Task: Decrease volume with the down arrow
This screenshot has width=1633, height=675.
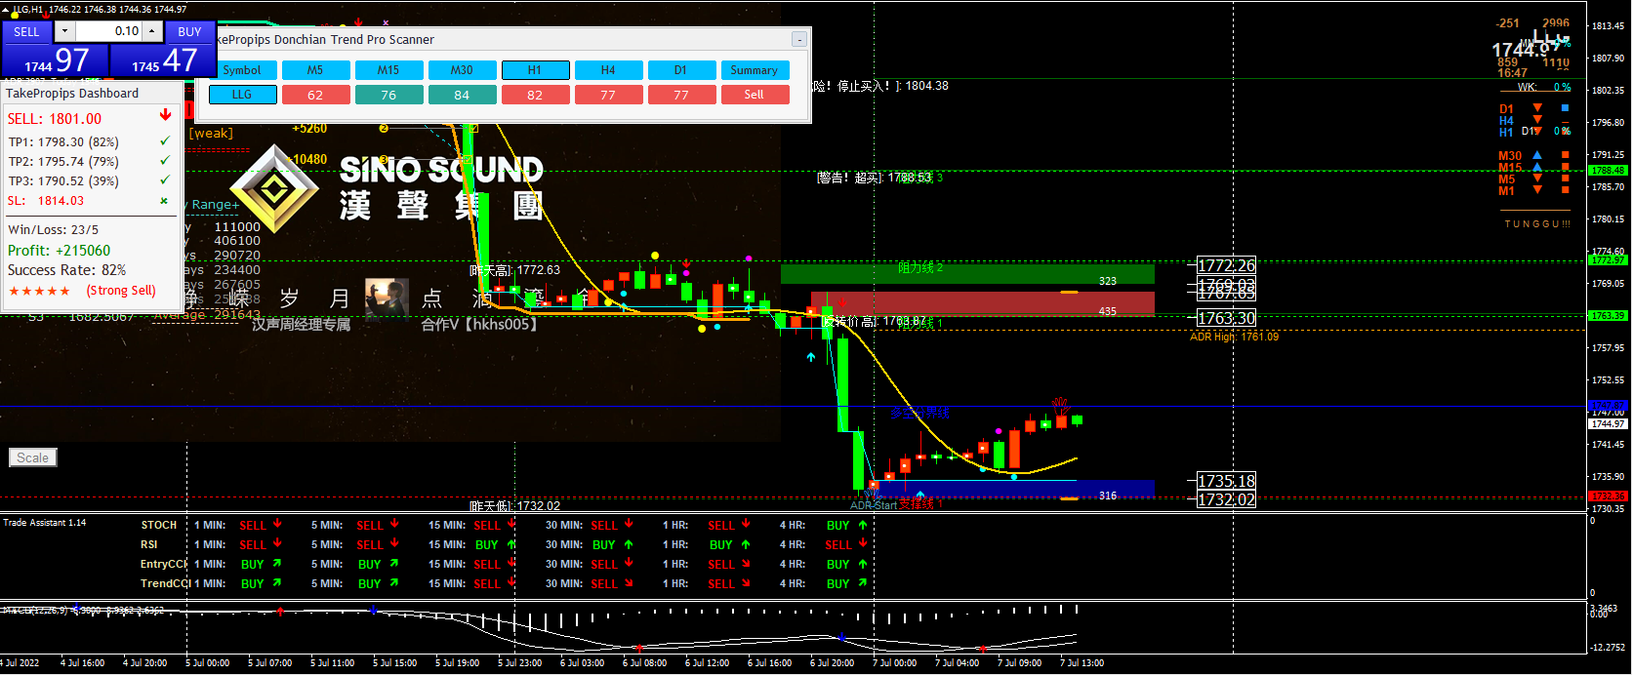Action: click(x=64, y=31)
